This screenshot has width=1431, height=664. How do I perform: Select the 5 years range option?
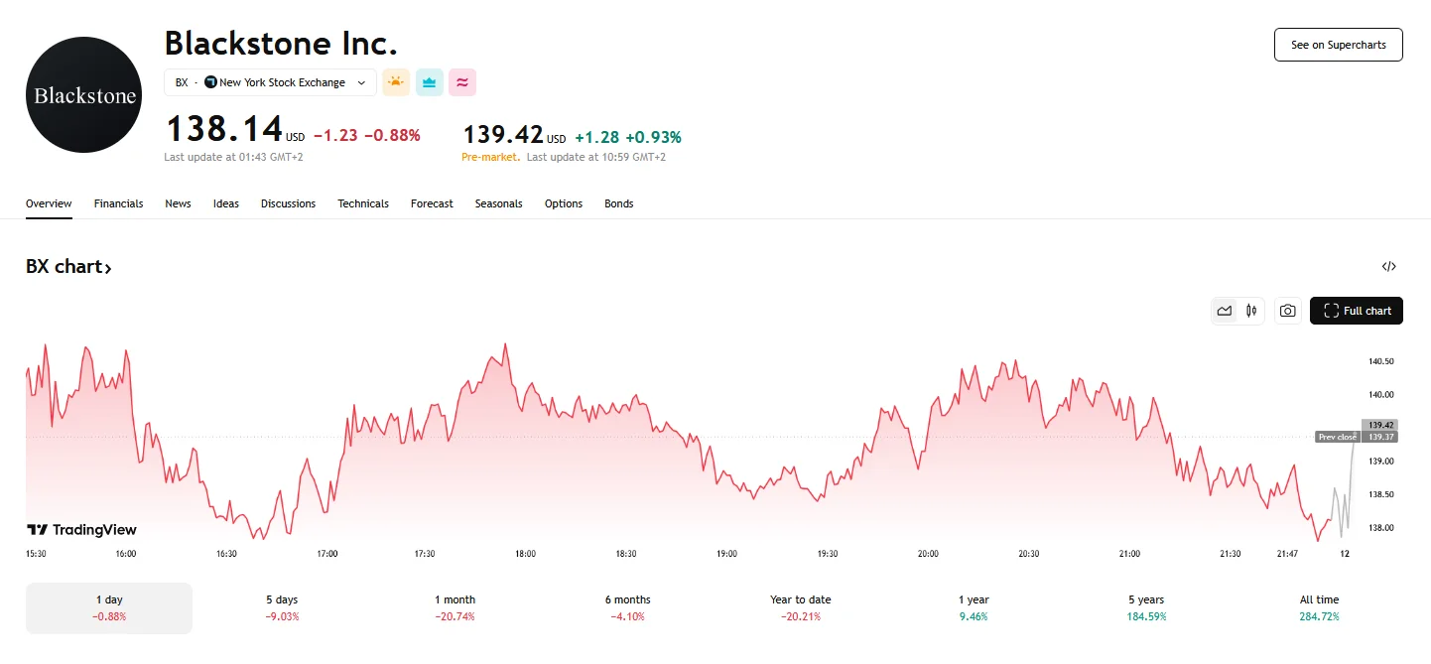click(1145, 607)
